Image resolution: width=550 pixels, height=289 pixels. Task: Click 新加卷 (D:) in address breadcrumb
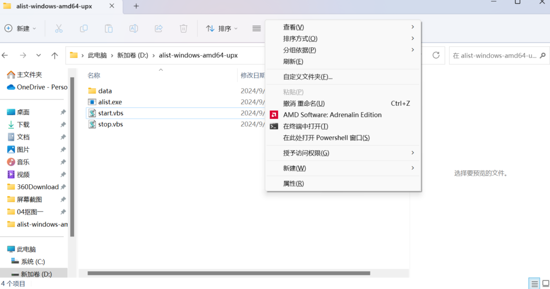pos(133,55)
